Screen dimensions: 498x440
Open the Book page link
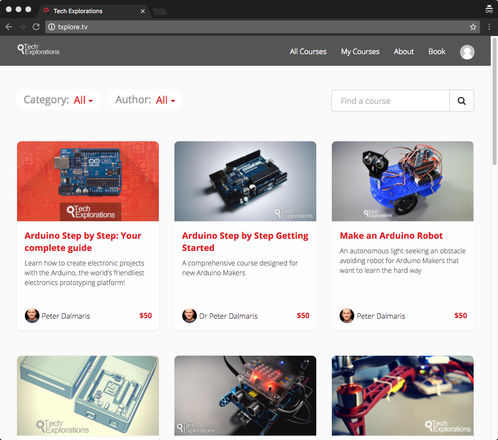tap(437, 52)
